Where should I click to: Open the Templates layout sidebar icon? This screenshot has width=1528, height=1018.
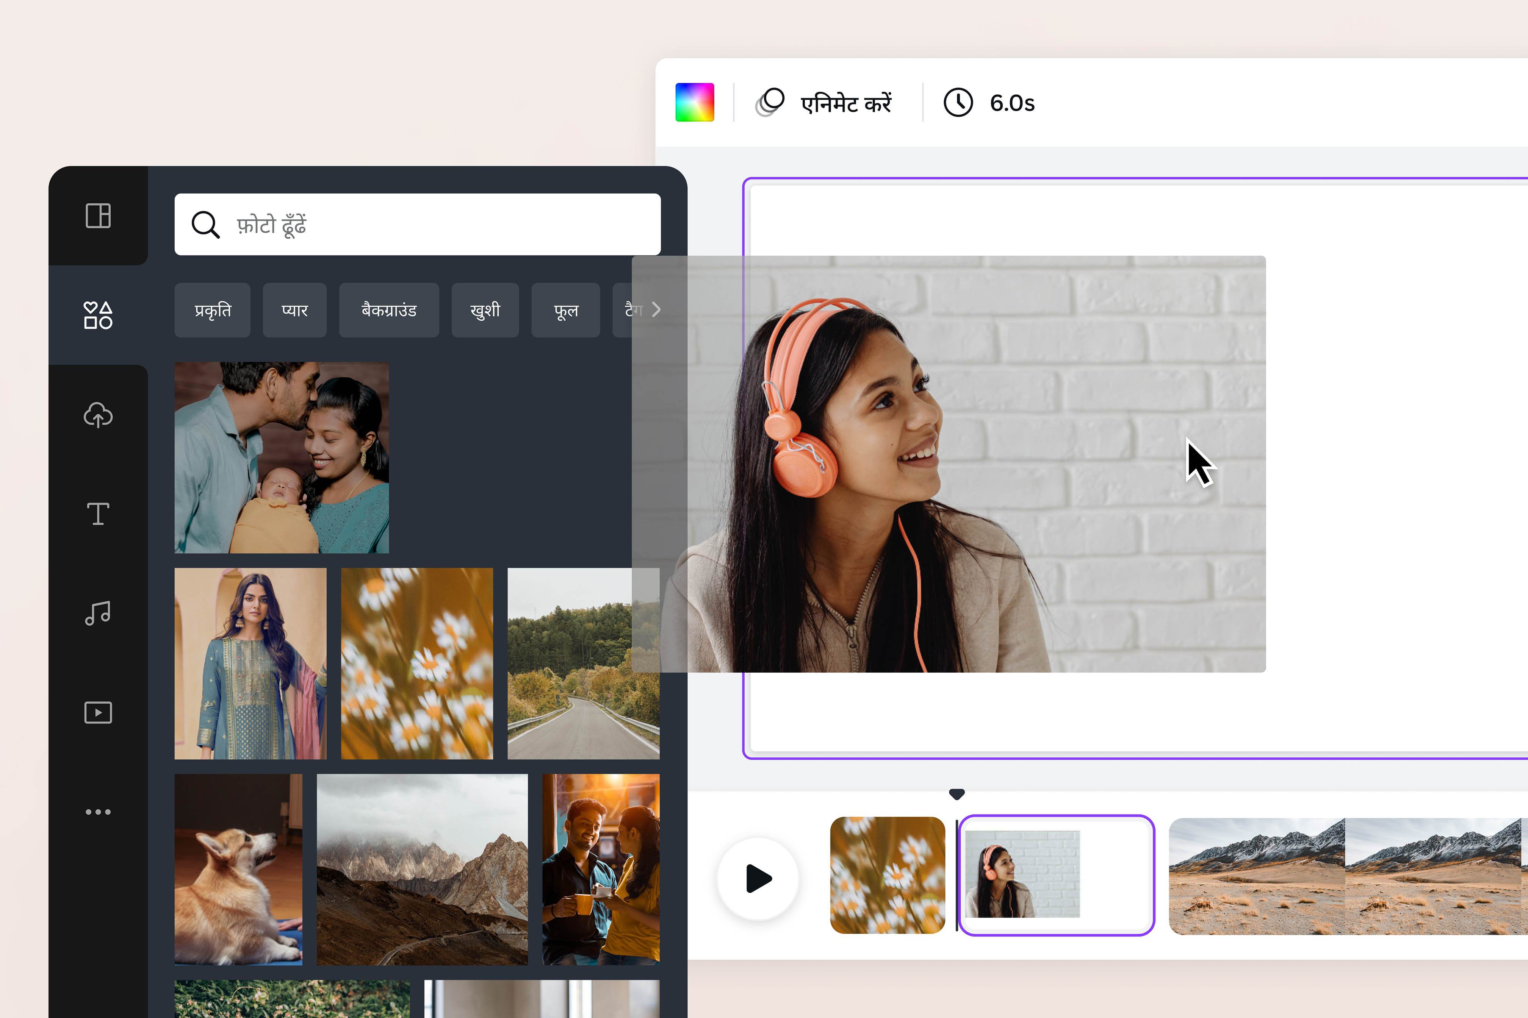click(x=98, y=215)
